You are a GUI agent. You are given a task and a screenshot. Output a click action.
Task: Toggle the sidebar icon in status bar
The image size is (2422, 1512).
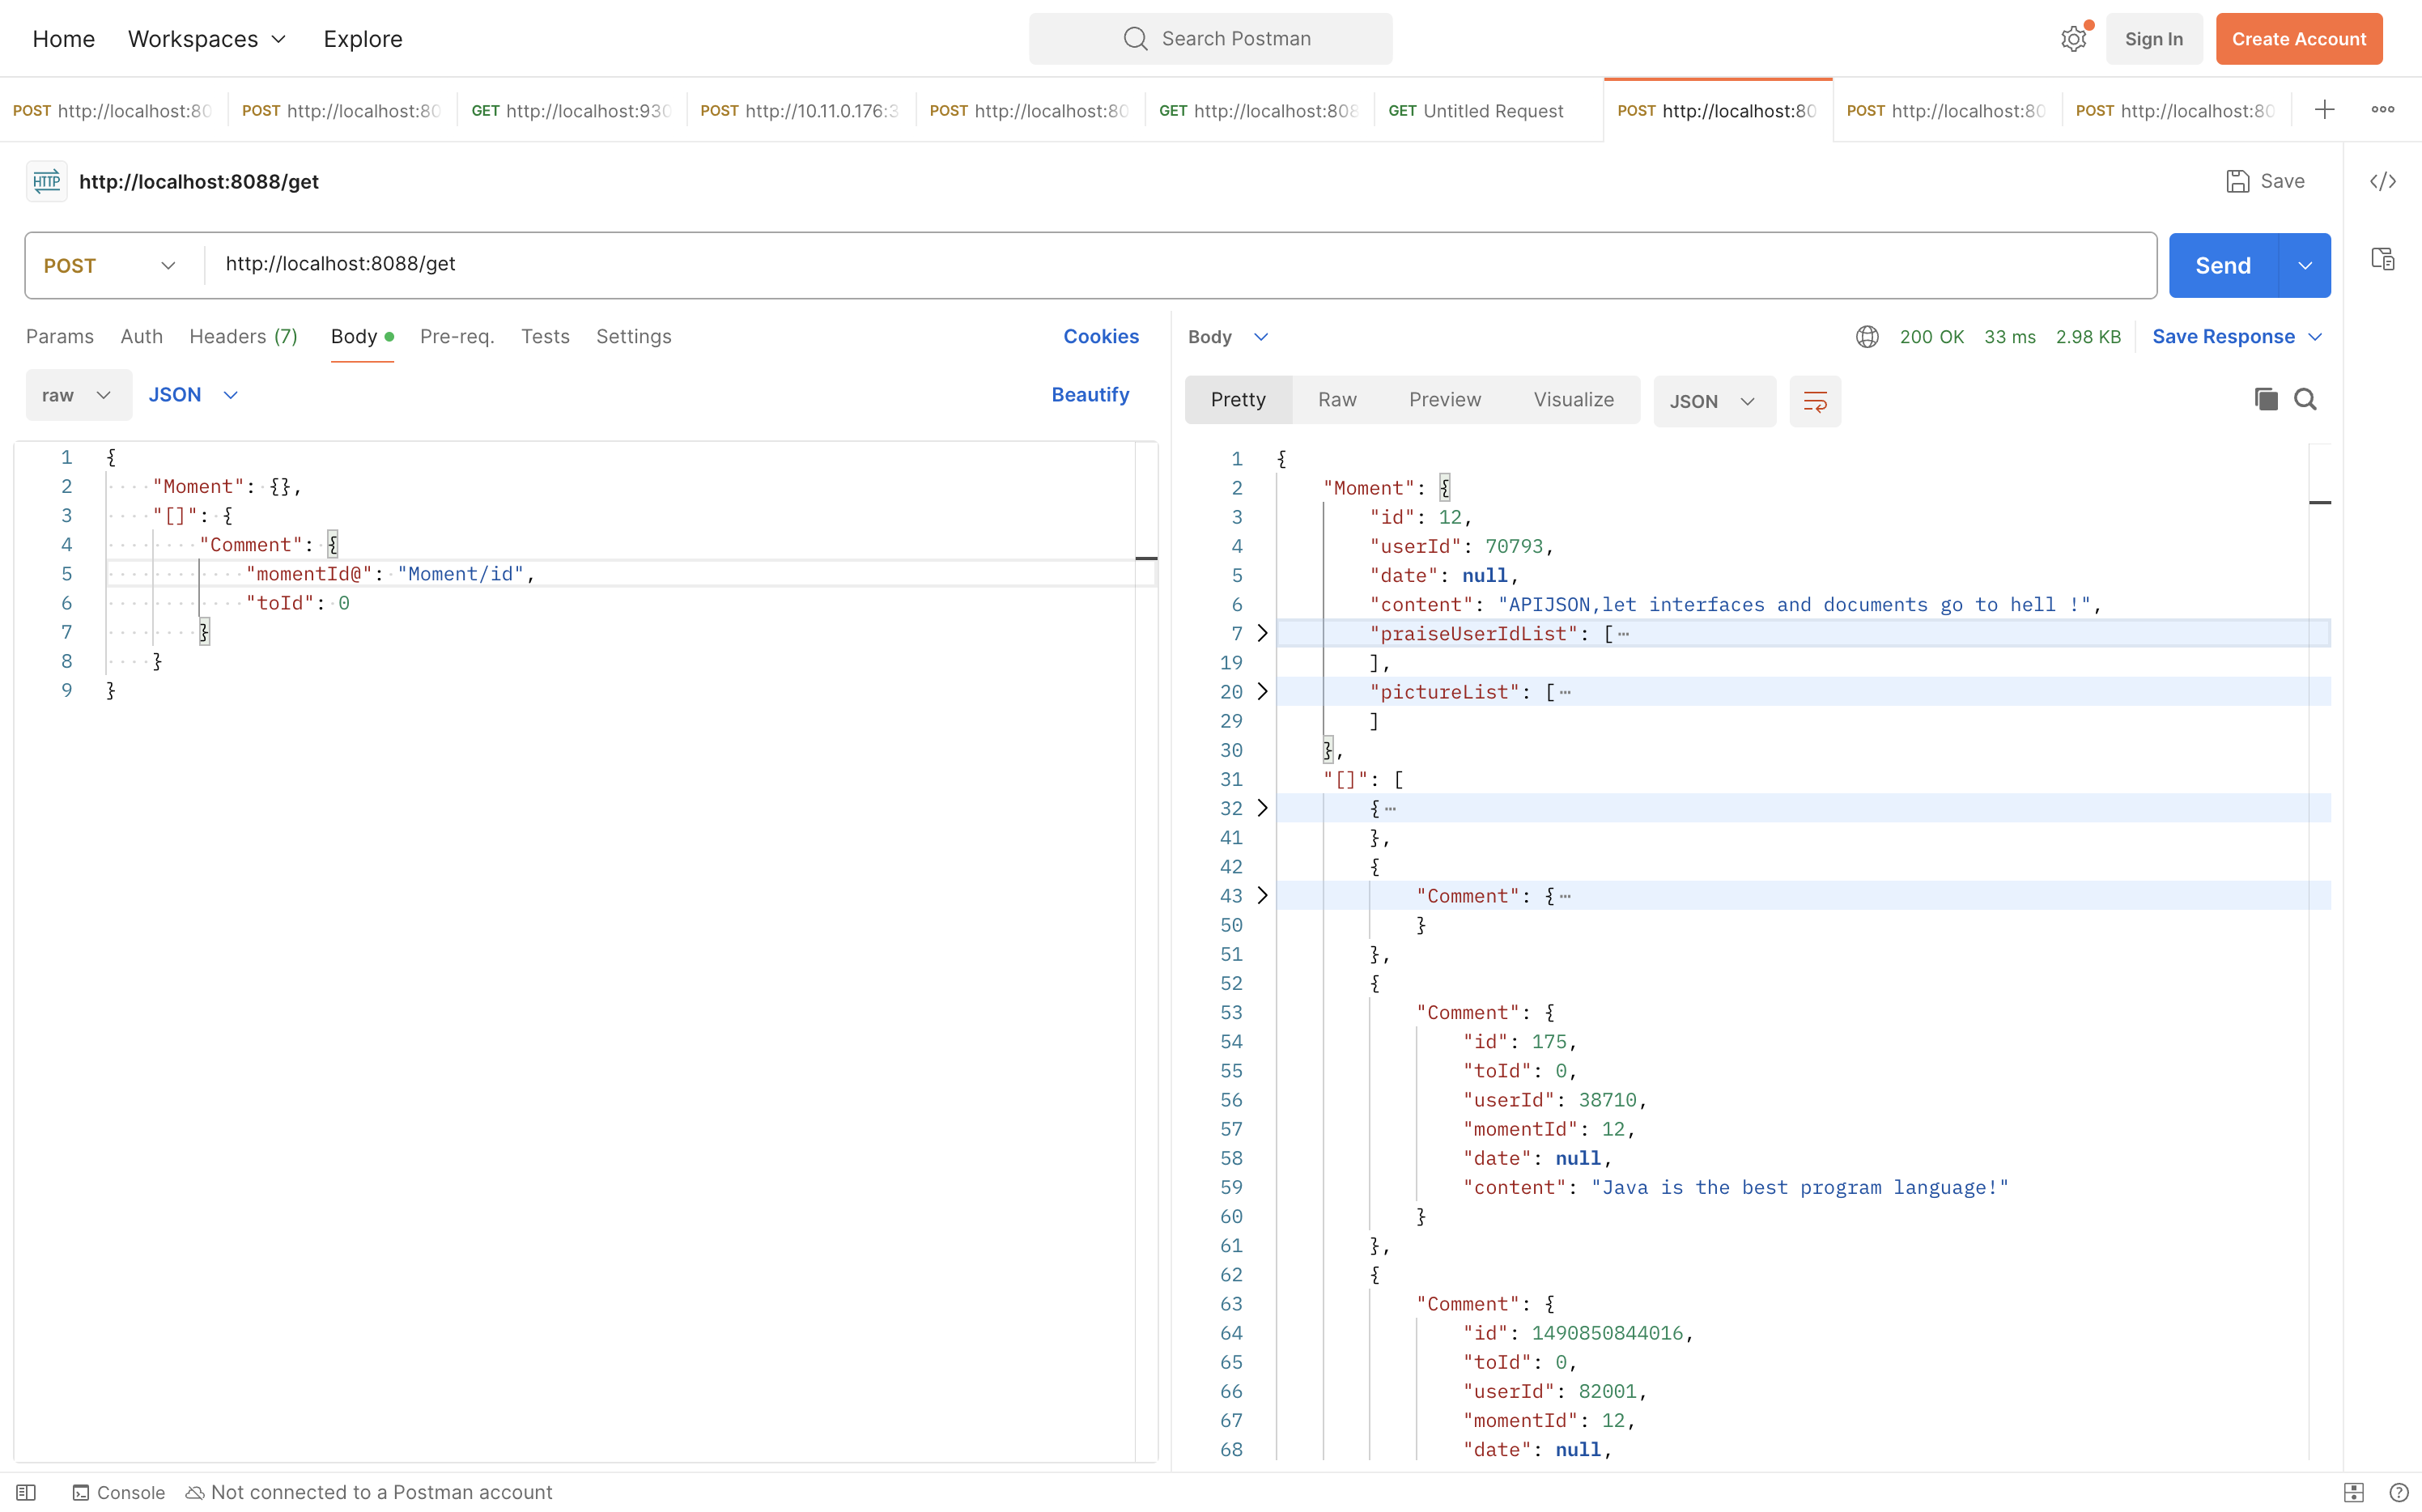[x=27, y=1492]
